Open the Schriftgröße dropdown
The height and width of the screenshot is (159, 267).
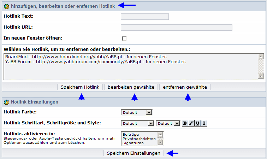pos(168,123)
